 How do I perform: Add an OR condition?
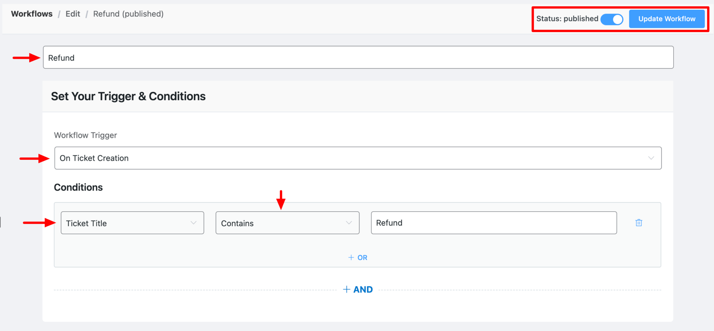tap(357, 258)
